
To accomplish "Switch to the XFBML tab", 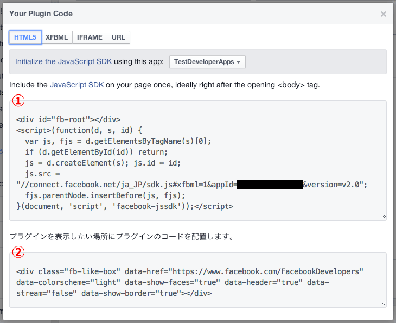I will coord(57,37).
